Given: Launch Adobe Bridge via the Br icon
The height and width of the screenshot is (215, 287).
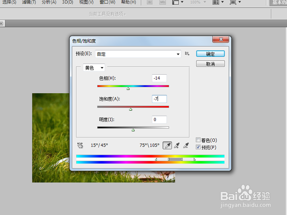Looking at the screenshot, I should pyautogui.click(x=149, y=3).
